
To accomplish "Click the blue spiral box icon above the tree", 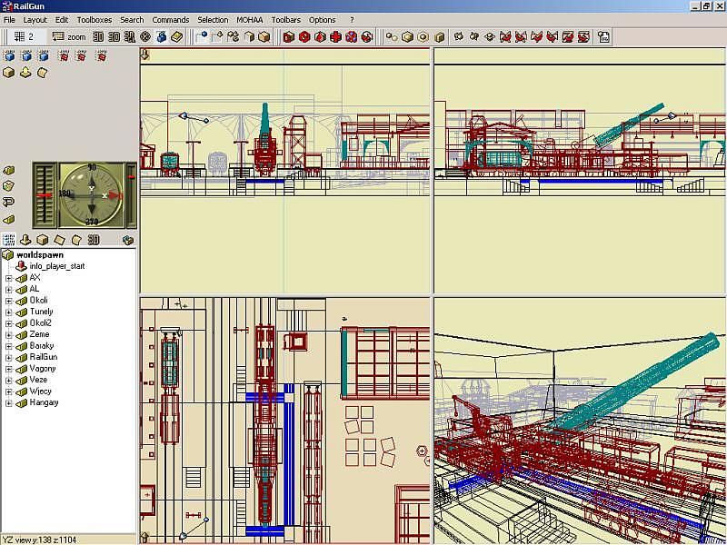I will (128, 240).
